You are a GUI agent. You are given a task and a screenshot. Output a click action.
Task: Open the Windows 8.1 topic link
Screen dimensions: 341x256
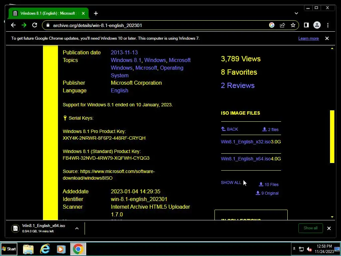coord(126,60)
